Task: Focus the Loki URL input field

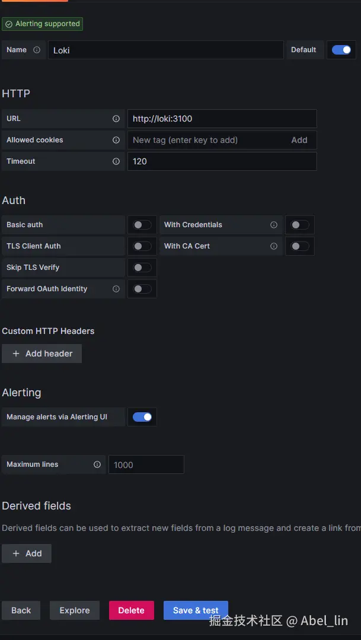Action: pos(222,119)
